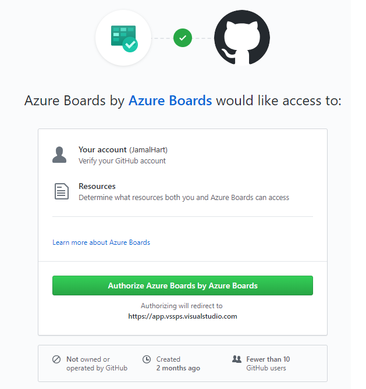Screen dimensions: 366x389
Task: Click the green checkmark connection icon
Action: 183,38
